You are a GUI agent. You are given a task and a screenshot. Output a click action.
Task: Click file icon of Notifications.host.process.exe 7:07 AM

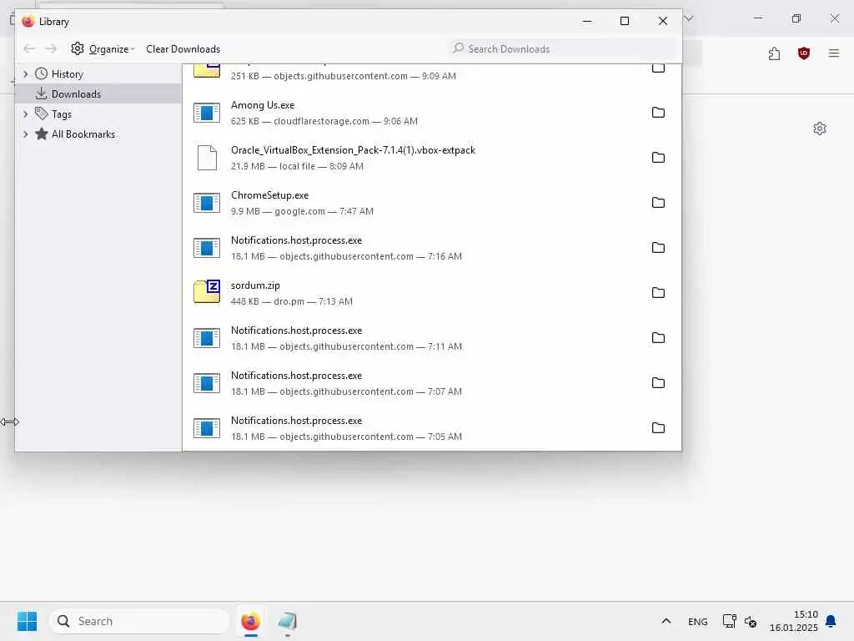click(207, 383)
